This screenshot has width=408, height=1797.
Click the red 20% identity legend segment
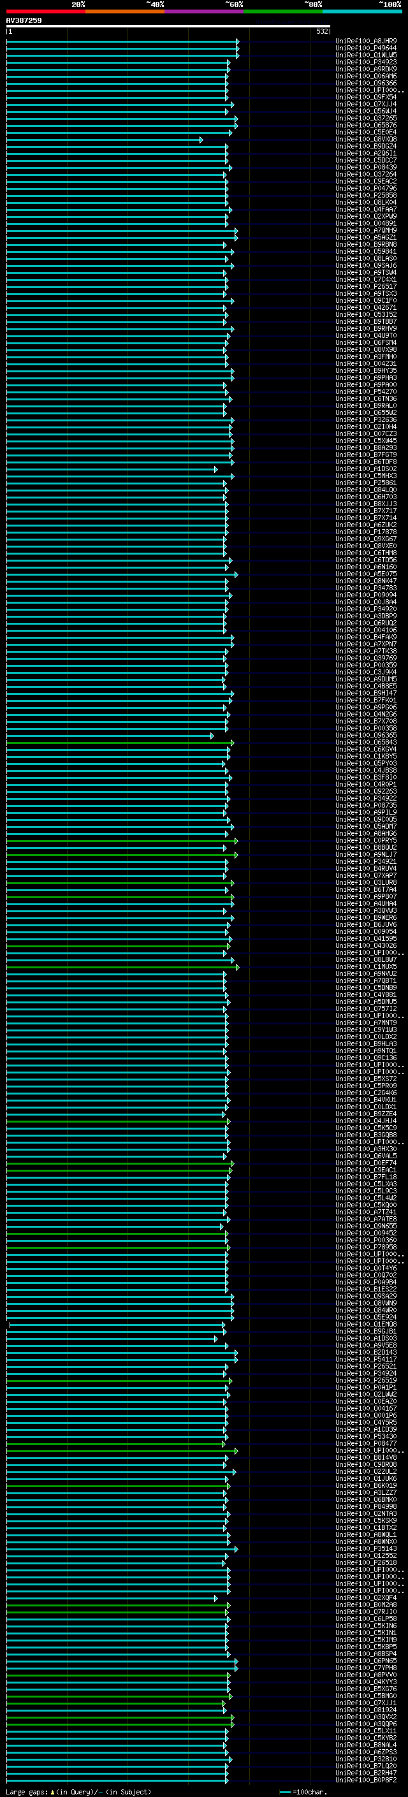46,11
